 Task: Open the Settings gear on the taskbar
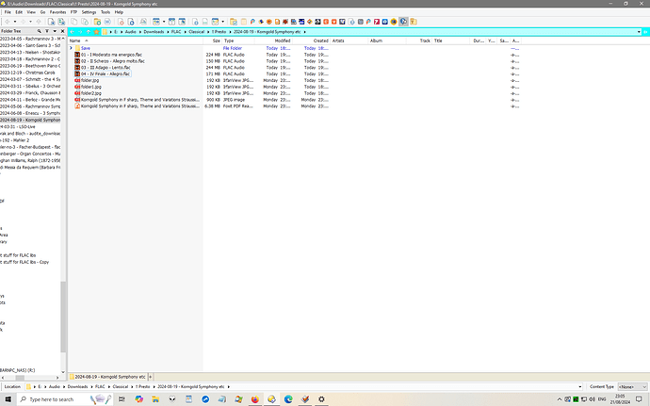321,399
